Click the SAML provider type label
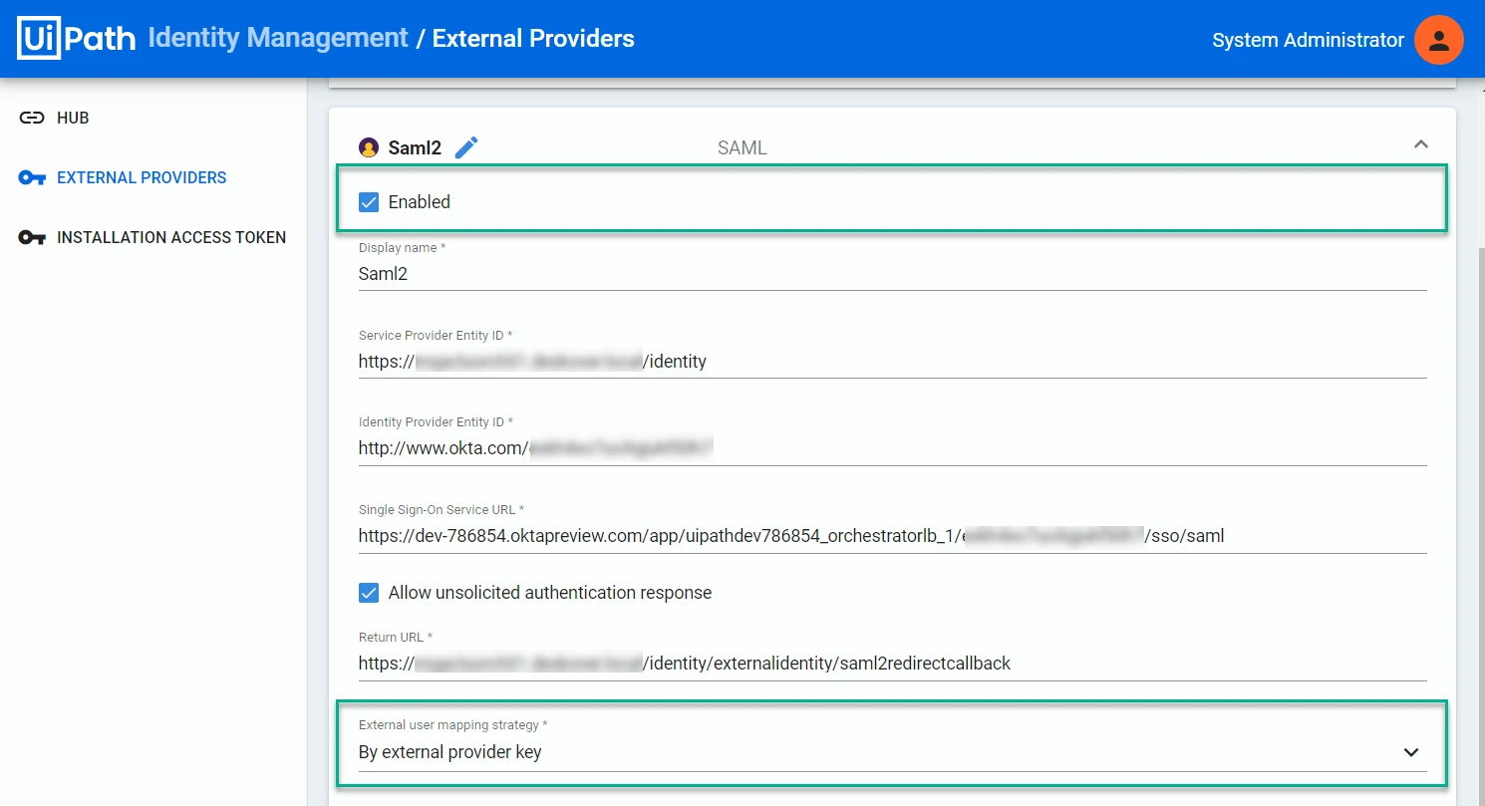Image resolution: width=1485 pixels, height=806 pixels. tap(742, 148)
